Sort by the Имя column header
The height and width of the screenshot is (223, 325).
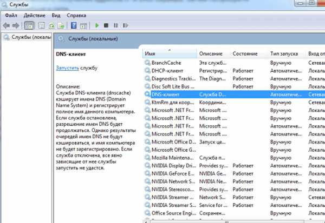point(170,53)
